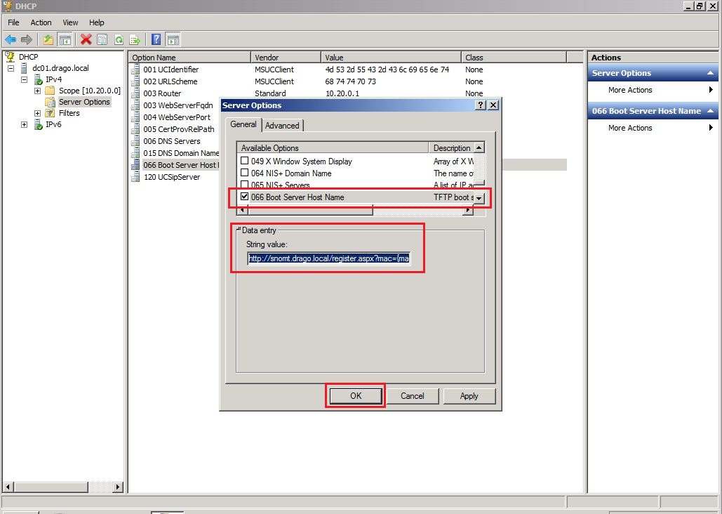Open the Action menu
The height and width of the screenshot is (514, 722).
41,22
